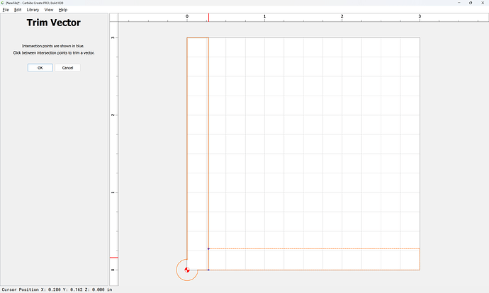
Task: Click the vertical rectangle's right edge
Action: tap(208, 143)
